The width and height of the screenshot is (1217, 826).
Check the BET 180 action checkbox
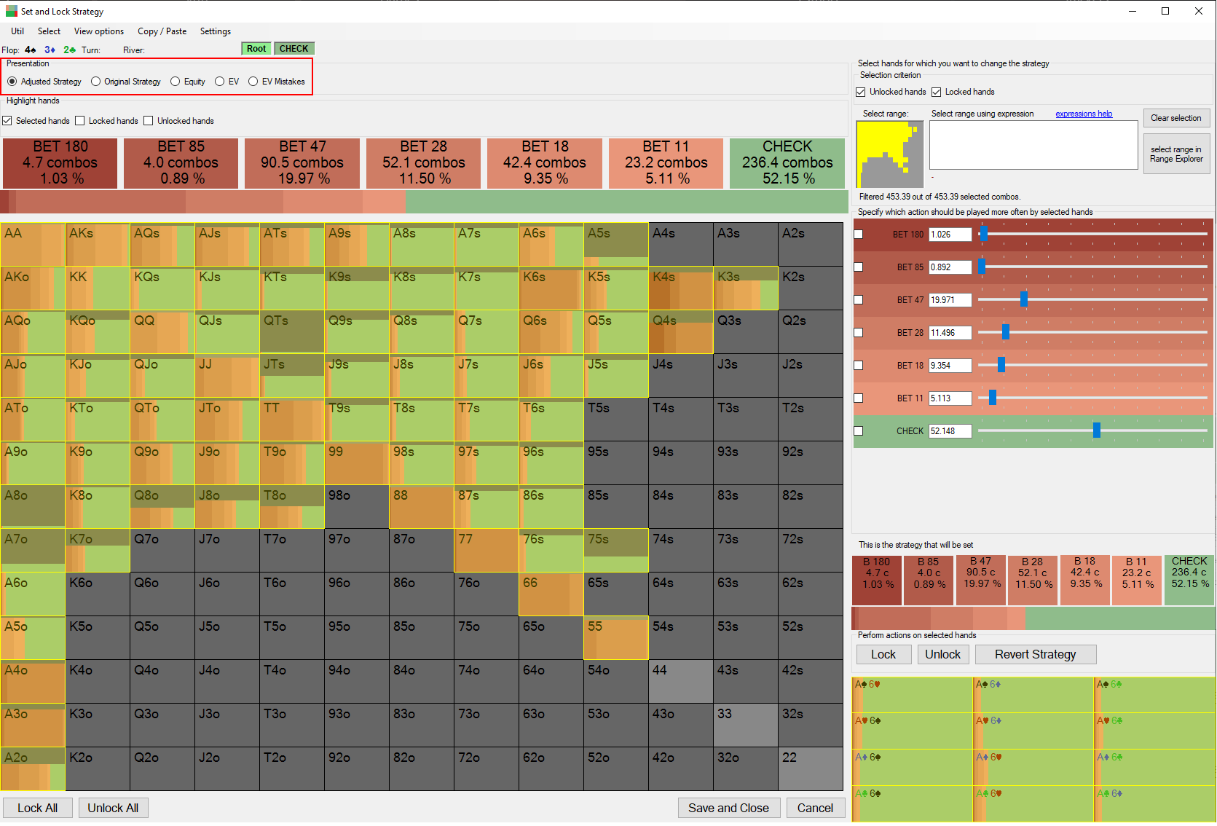(859, 235)
